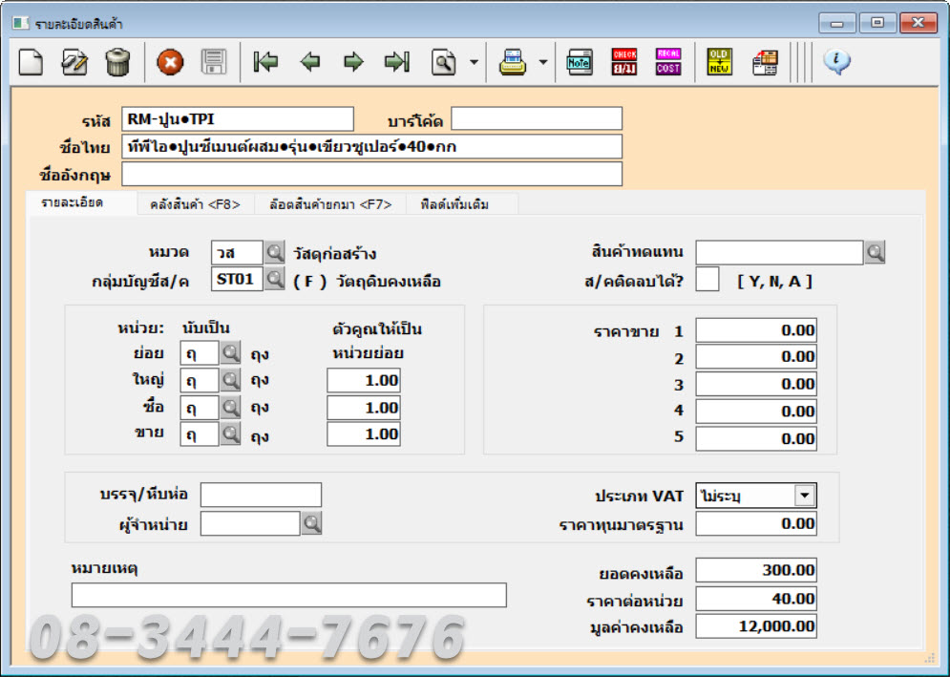
Task: Open ประเภท VAT dropdown
Action: coord(805,496)
